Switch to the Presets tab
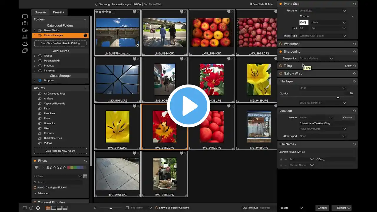This screenshot has width=377, height=212. pos(58,12)
